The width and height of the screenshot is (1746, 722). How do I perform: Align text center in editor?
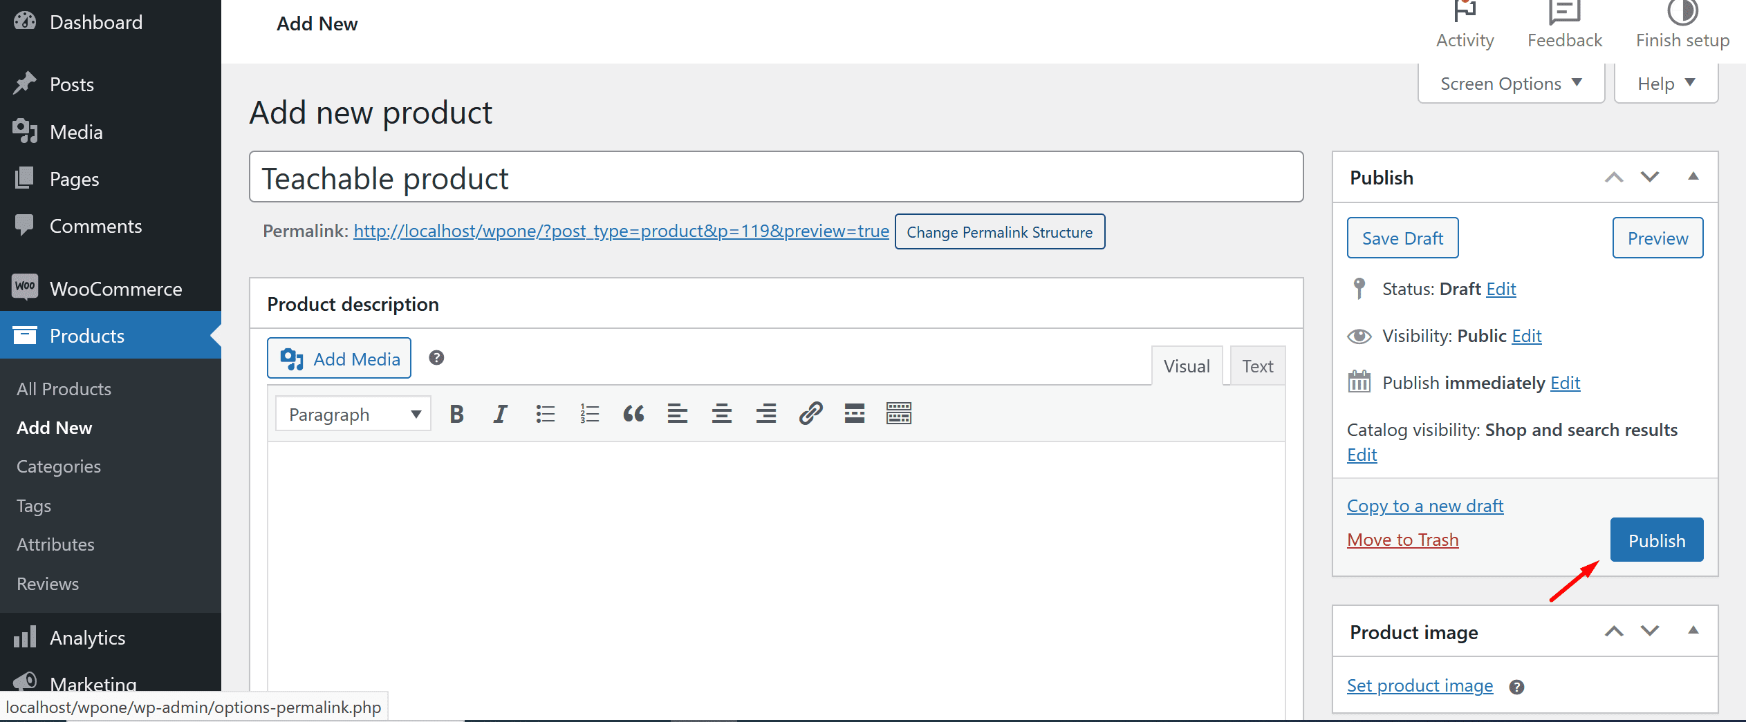tap(722, 414)
